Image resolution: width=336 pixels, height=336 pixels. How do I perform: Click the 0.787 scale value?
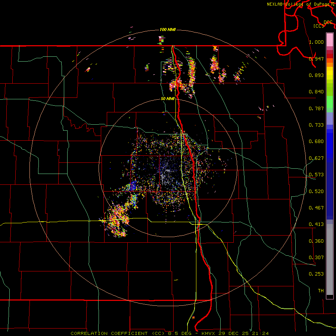(316, 108)
